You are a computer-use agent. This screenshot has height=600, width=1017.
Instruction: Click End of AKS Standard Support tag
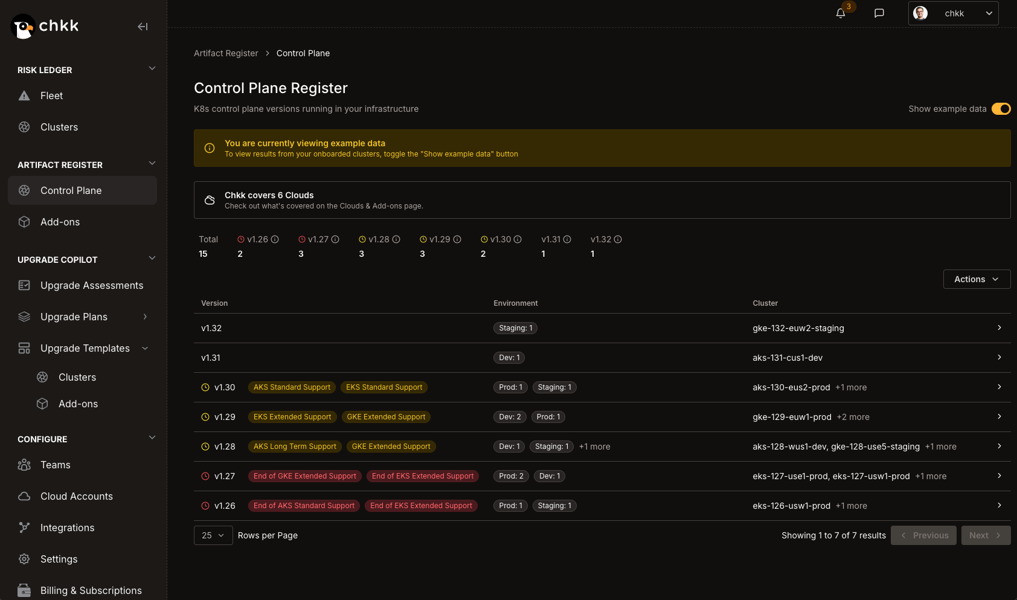click(x=304, y=506)
